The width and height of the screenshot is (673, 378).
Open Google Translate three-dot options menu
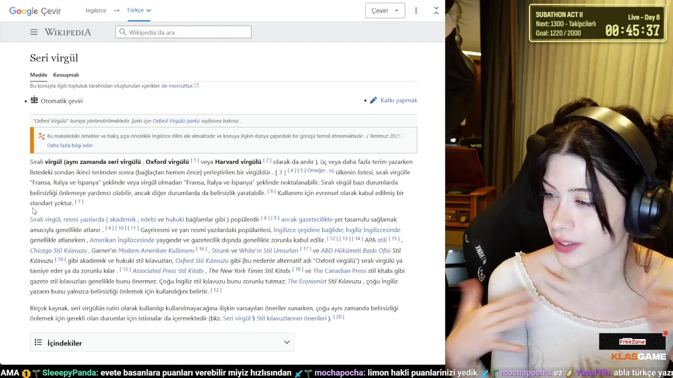point(416,10)
